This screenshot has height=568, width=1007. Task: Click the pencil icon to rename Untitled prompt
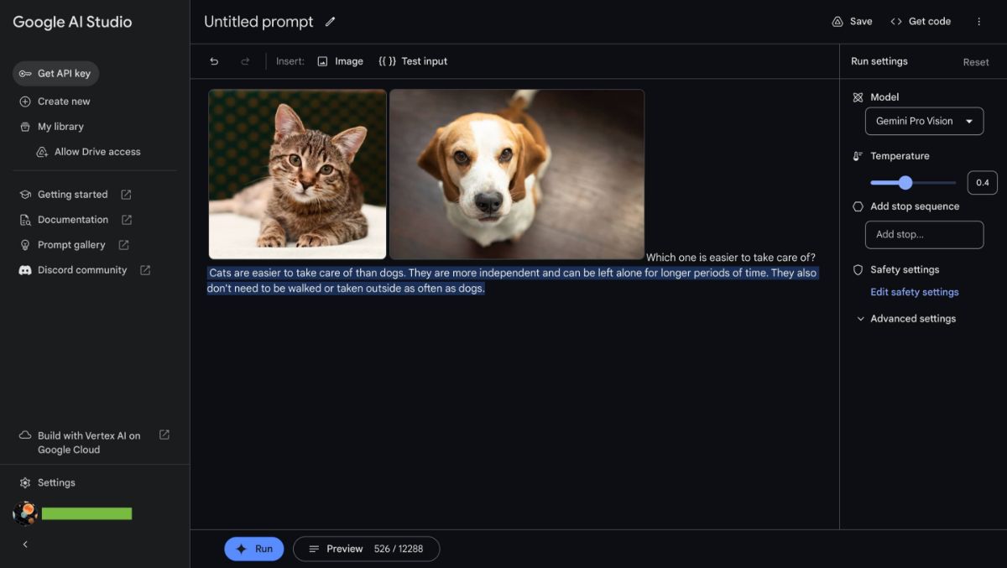pos(330,21)
